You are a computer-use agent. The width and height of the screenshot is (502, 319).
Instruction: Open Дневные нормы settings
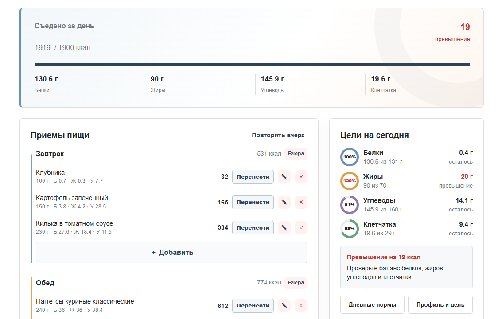372,304
